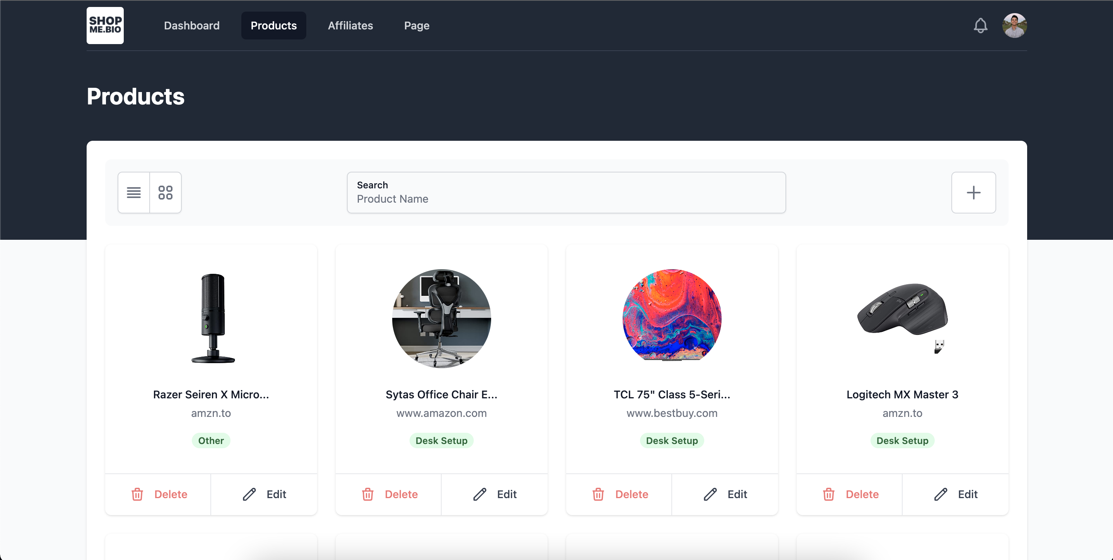Click the Shop Me.Bio logo

click(105, 26)
